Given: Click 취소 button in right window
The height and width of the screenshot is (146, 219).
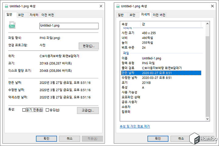Looking at the screenshot, I should click(x=181, y=139).
